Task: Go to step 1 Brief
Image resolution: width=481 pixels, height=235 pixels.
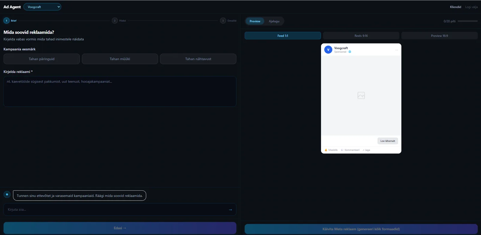Action: (x=10, y=21)
